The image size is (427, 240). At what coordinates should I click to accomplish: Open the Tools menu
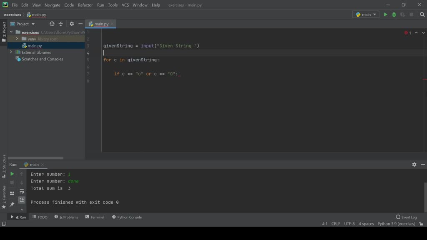pos(113,5)
